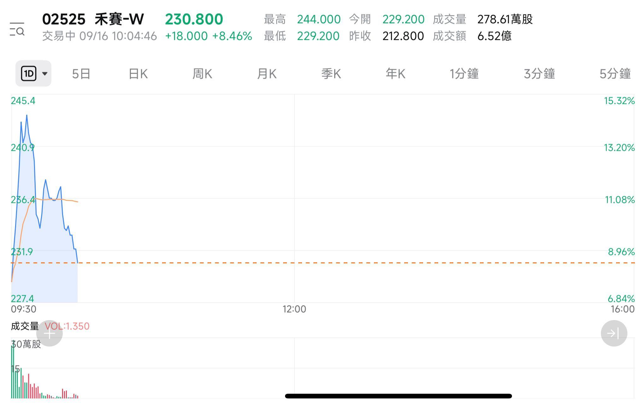Screen dimensions: 640x406
Task: Click the 成交量 volume panel label
Action: [x=25, y=326]
